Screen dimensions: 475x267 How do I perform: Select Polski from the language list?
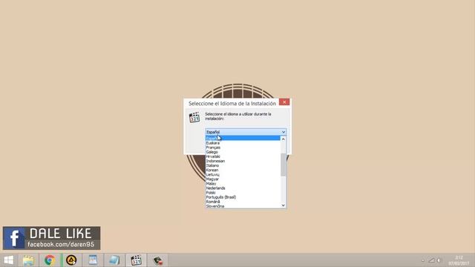coord(243,193)
